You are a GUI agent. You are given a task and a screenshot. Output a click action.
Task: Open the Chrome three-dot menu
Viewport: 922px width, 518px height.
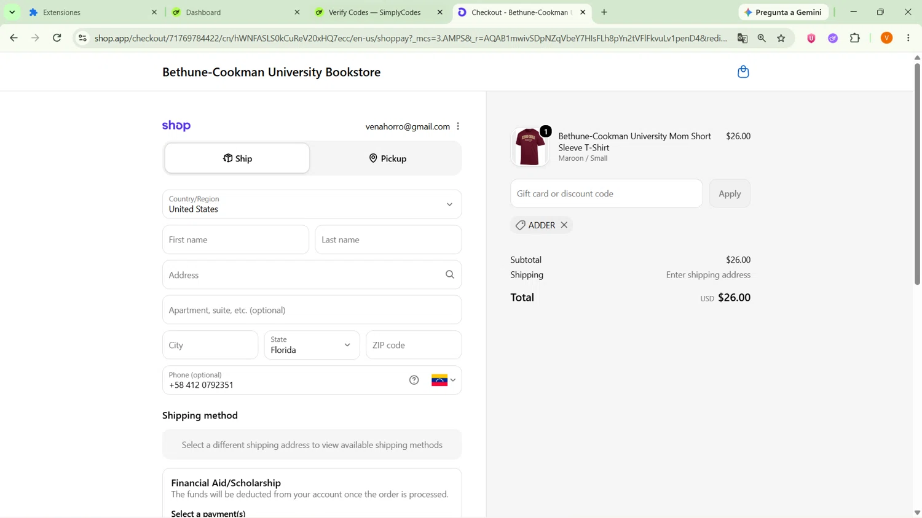(908, 38)
